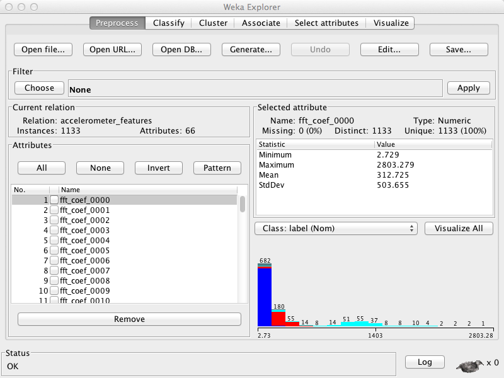The width and height of the screenshot is (504, 378).
Task: Click the Value column header
Action: [x=433, y=144]
